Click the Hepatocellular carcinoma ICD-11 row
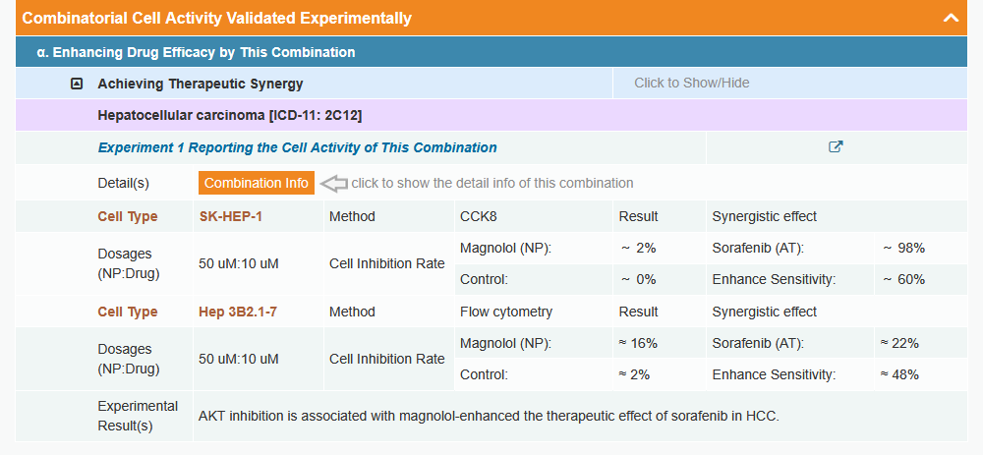This screenshot has height=455, width=983. [230, 115]
